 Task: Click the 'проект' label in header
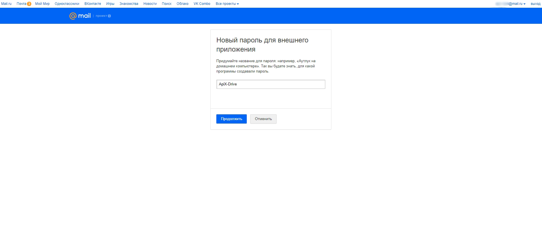(x=101, y=16)
